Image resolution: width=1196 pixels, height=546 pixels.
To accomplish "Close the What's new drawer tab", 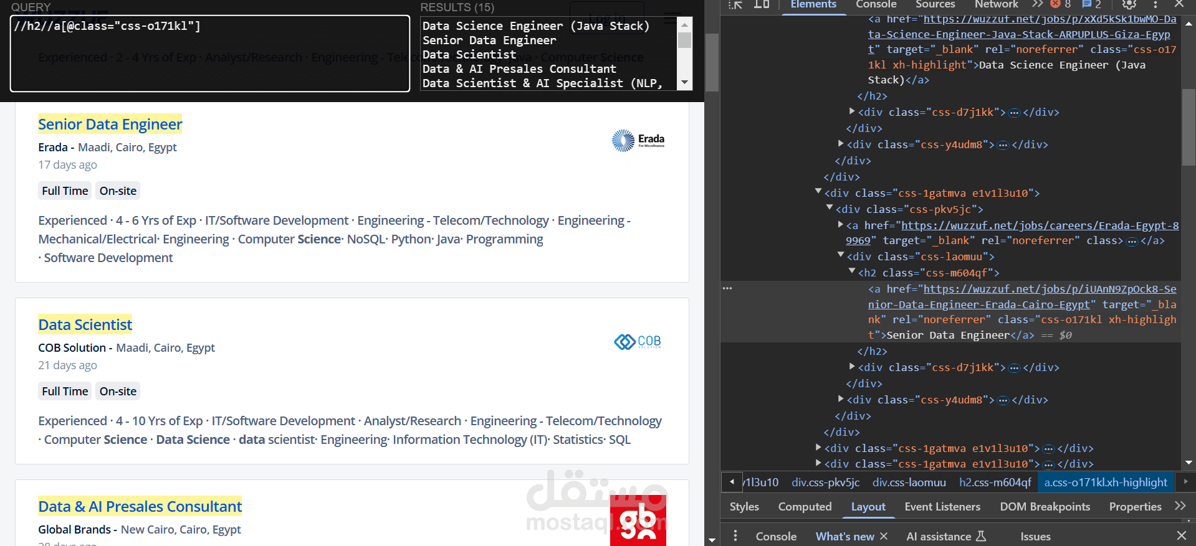I will [x=884, y=536].
